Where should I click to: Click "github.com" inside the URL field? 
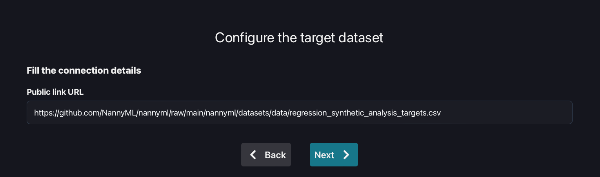click(x=80, y=113)
